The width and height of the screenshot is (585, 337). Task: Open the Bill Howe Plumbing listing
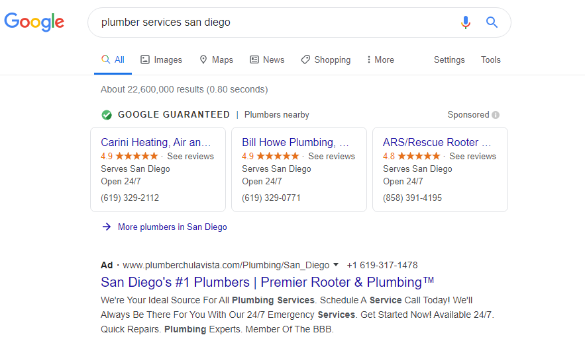[295, 142]
